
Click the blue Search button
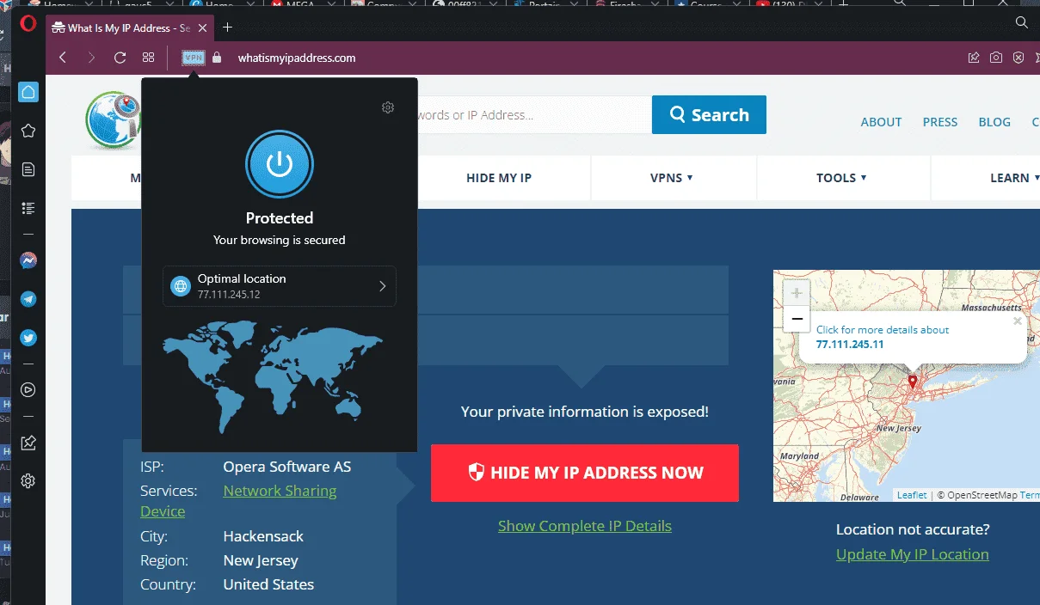click(709, 114)
